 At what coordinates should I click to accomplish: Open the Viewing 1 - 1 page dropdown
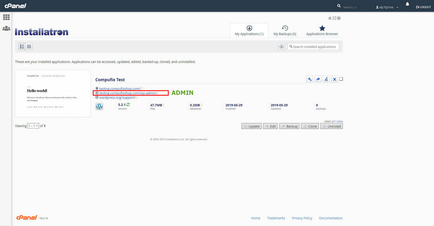(x=33, y=126)
